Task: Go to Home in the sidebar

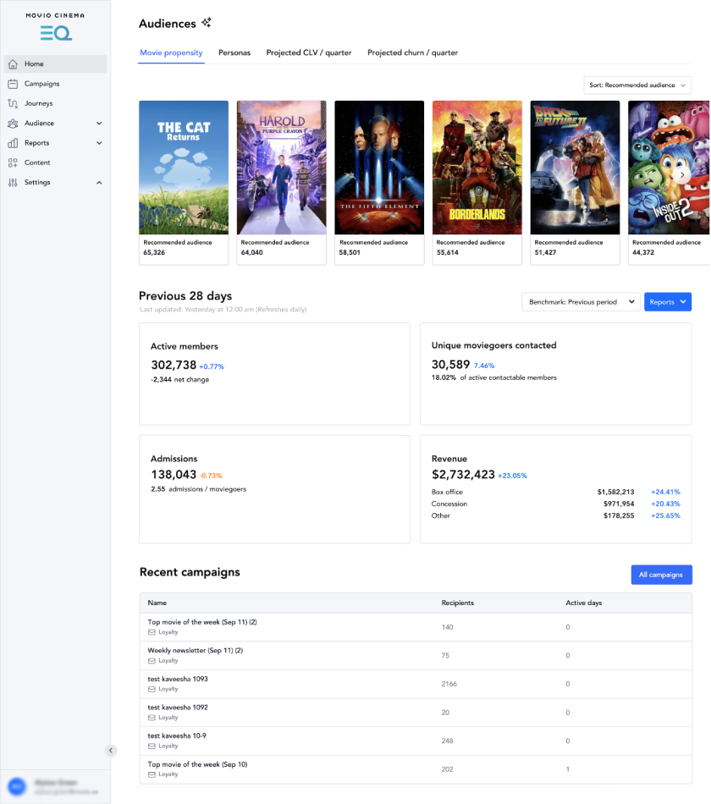Action: [x=55, y=64]
